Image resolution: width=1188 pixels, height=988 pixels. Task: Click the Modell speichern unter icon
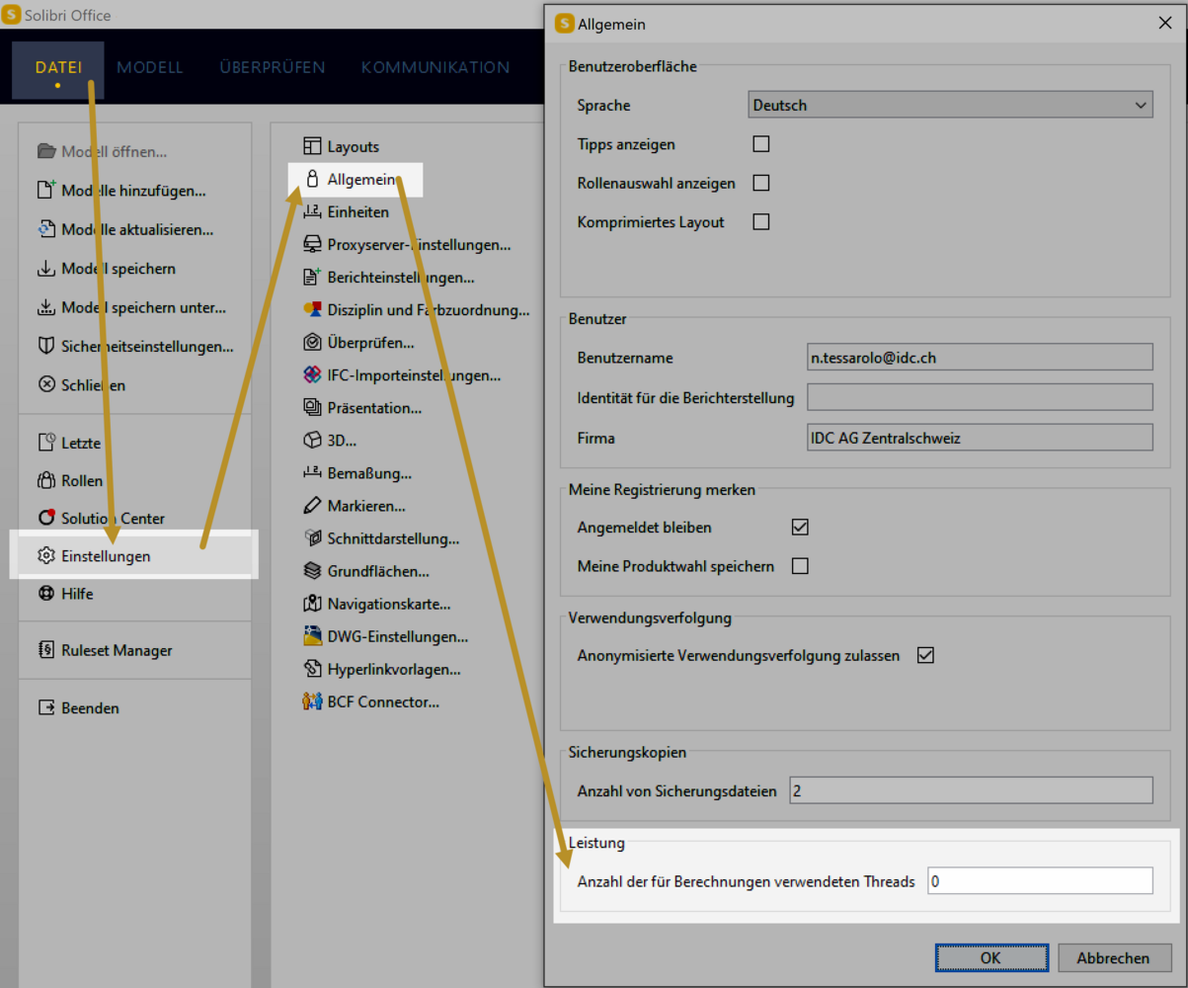click(x=46, y=307)
